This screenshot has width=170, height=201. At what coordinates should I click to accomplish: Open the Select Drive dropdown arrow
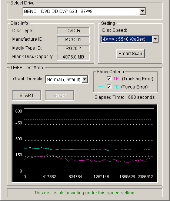pos(143,11)
